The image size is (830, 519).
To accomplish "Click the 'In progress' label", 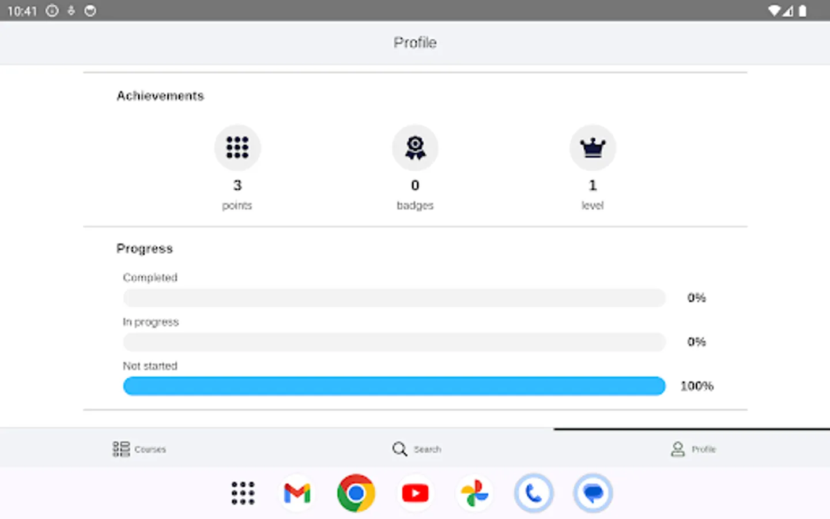I will coord(150,322).
